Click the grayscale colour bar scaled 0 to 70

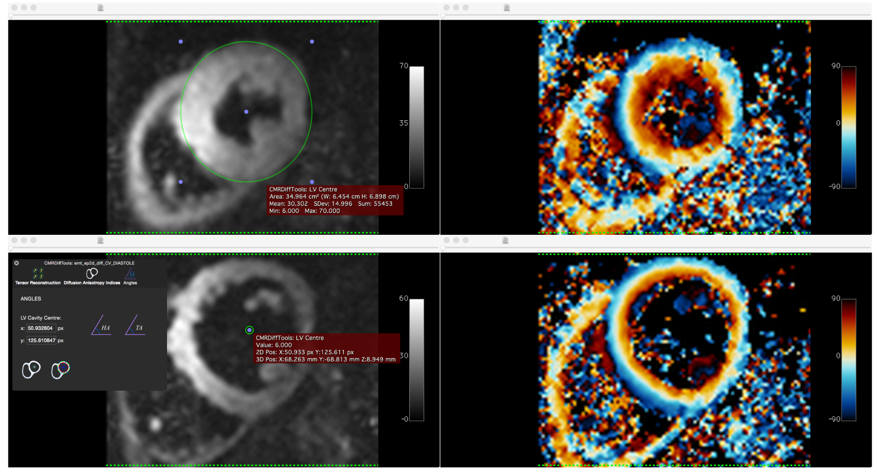click(416, 127)
